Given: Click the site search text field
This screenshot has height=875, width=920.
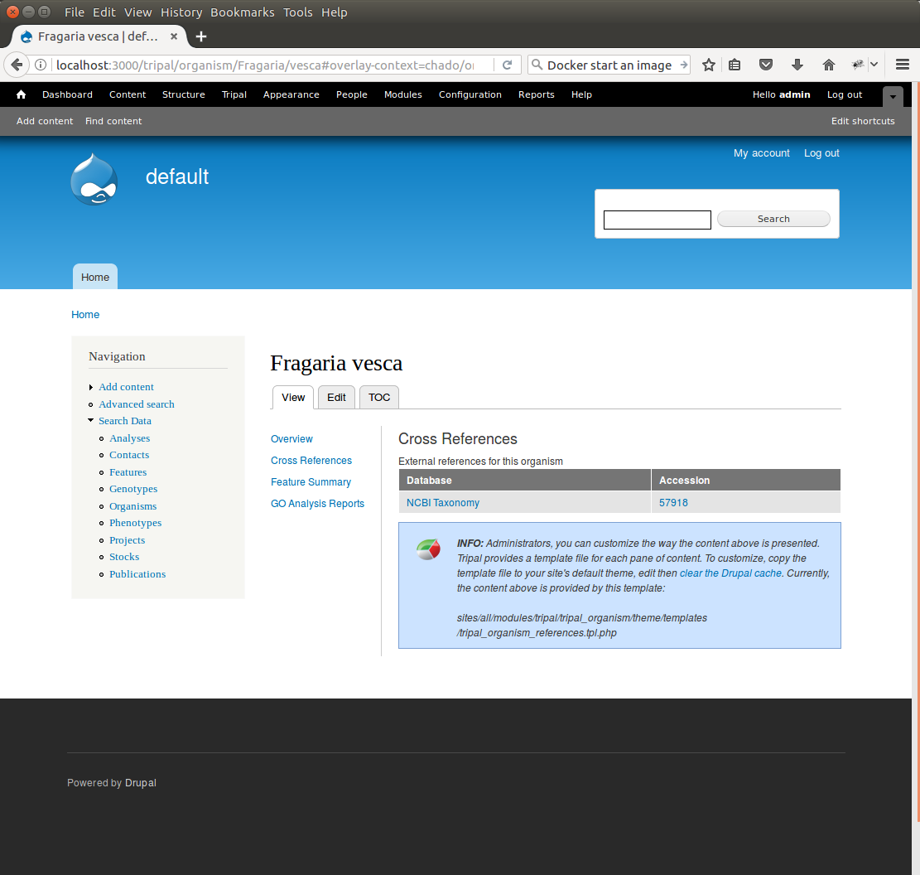Looking at the screenshot, I should tap(657, 220).
